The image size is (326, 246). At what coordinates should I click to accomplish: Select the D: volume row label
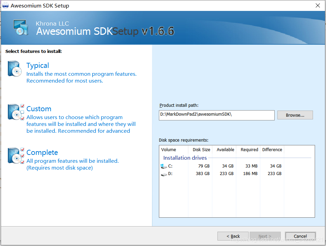[x=170, y=174]
